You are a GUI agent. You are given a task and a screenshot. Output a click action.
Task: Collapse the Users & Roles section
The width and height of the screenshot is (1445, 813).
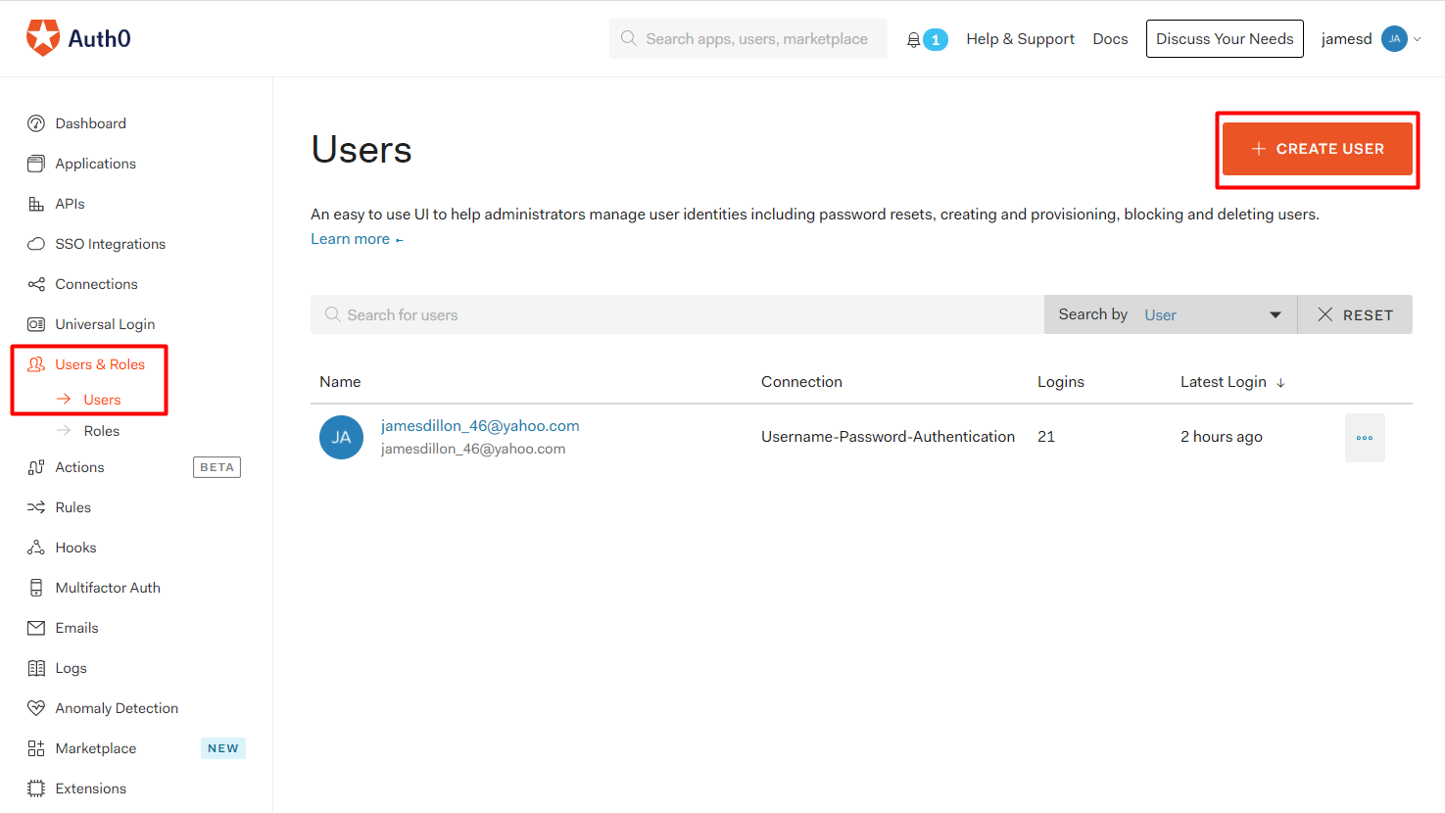[x=100, y=364]
